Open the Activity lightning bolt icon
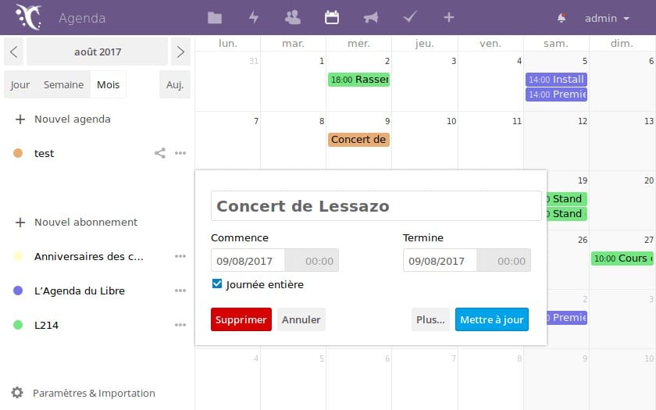Image resolution: width=656 pixels, height=410 pixels. 254,17
